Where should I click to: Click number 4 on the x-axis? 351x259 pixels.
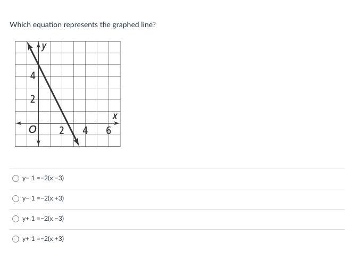tap(85, 130)
